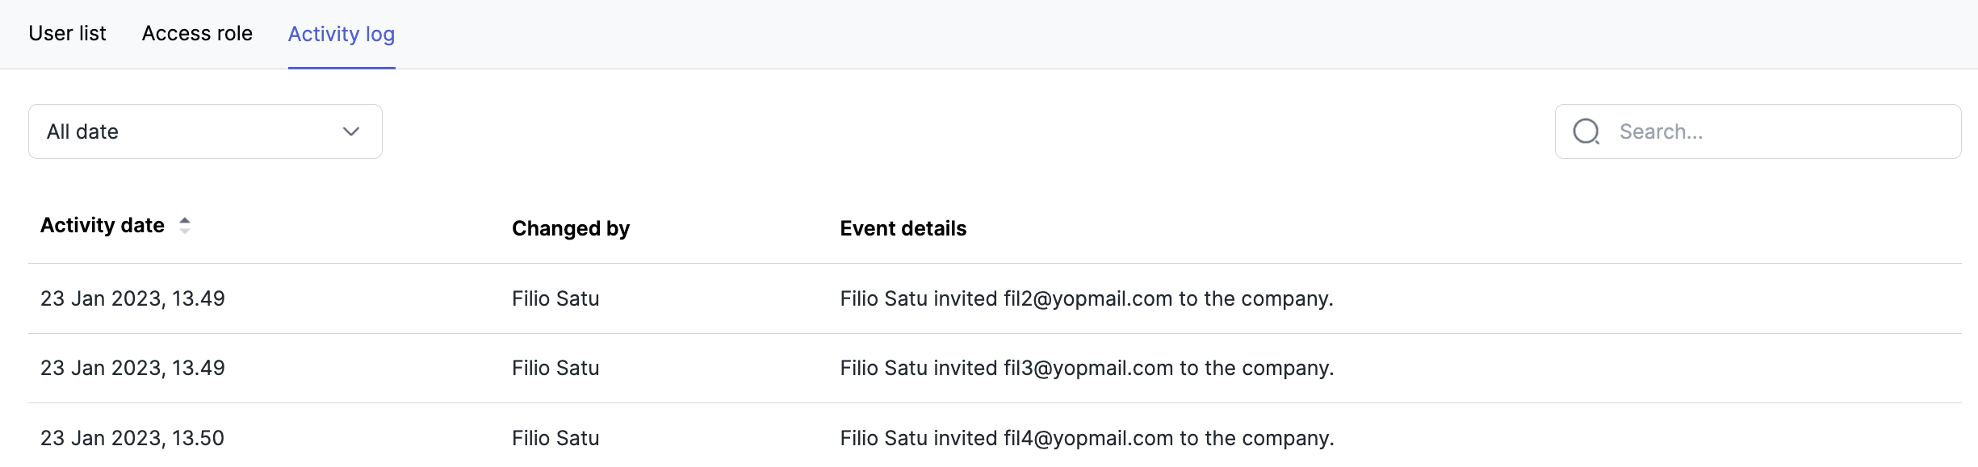Click the first row's 13.49 date cell
This screenshot has height=467, width=1978.
[x=132, y=299]
